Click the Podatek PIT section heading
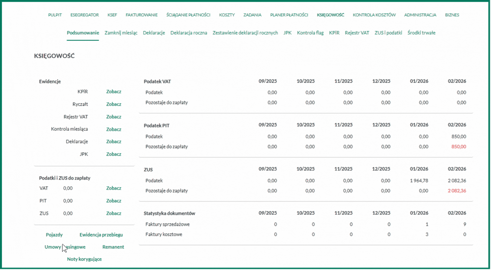Image resolution: width=491 pixels, height=270 pixels. [x=157, y=125]
